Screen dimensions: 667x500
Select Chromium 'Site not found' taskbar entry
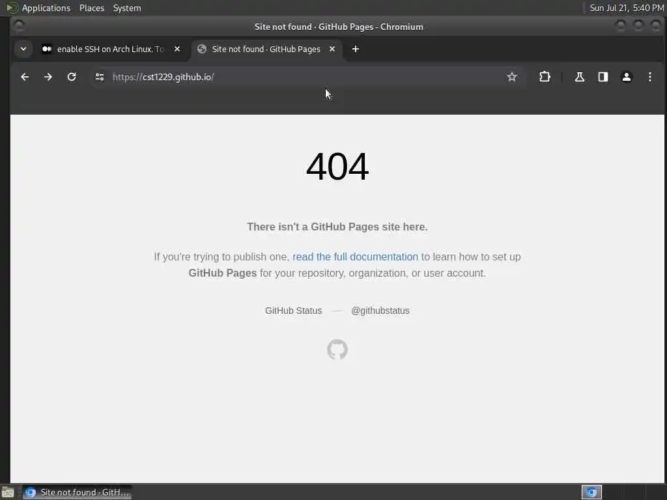[x=77, y=492]
